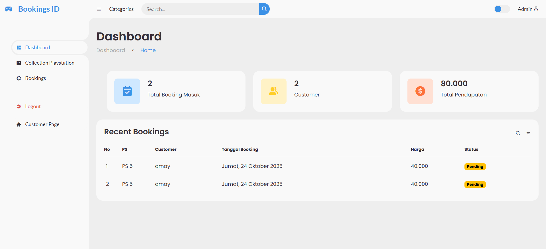
Task: Focus the top Search input field
Action: pos(200,9)
